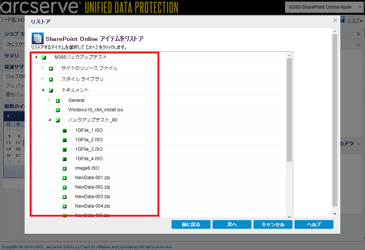Uncheck the 1GFile_1.ISO checkbox

(65, 131)
